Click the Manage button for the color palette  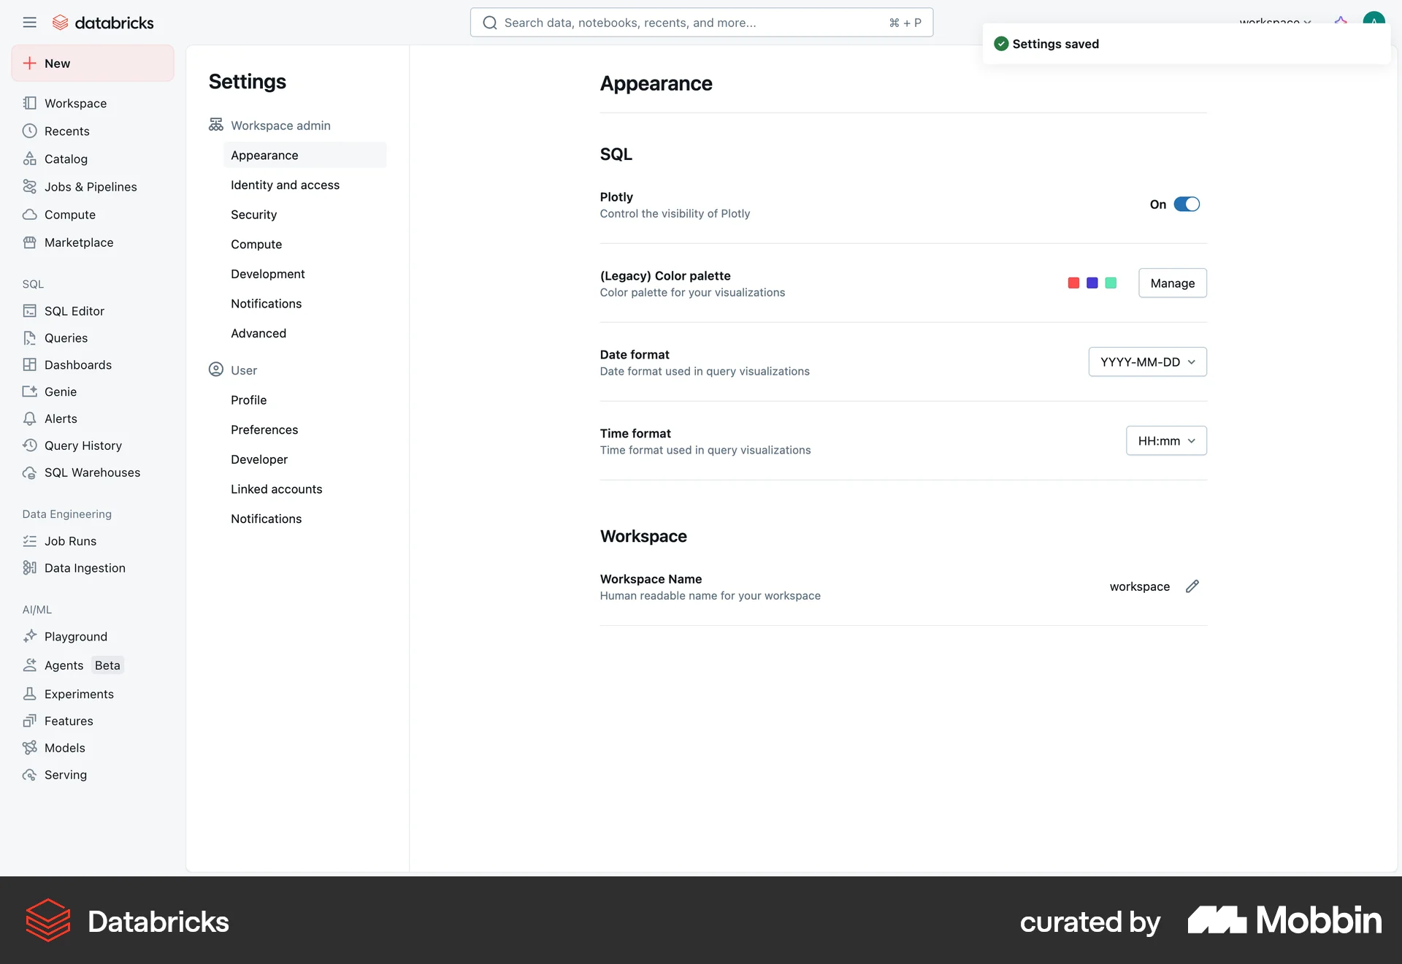(x=1171, y=283)
